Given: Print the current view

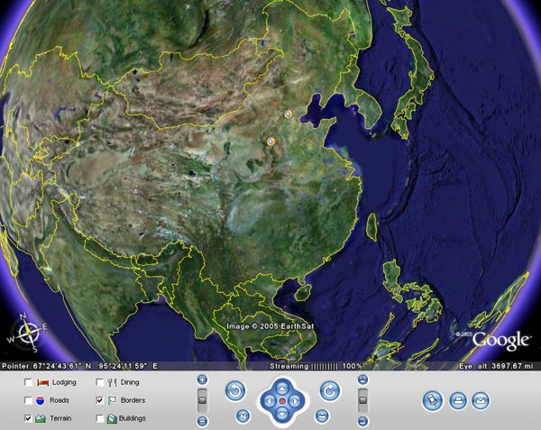Looking at the screenshot, I should 458,401.
